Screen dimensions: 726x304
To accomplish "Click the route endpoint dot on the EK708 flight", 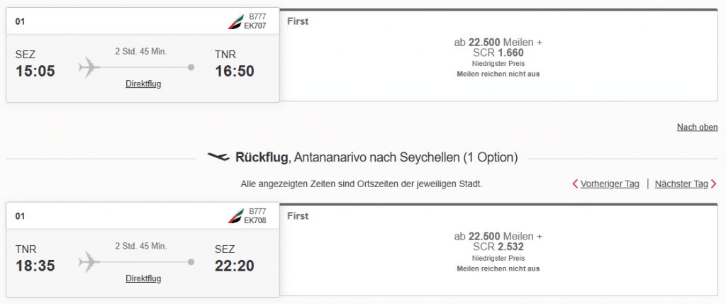I will point(191,262).
